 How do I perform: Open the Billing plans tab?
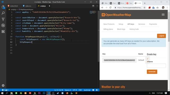(x=108, y=29)
